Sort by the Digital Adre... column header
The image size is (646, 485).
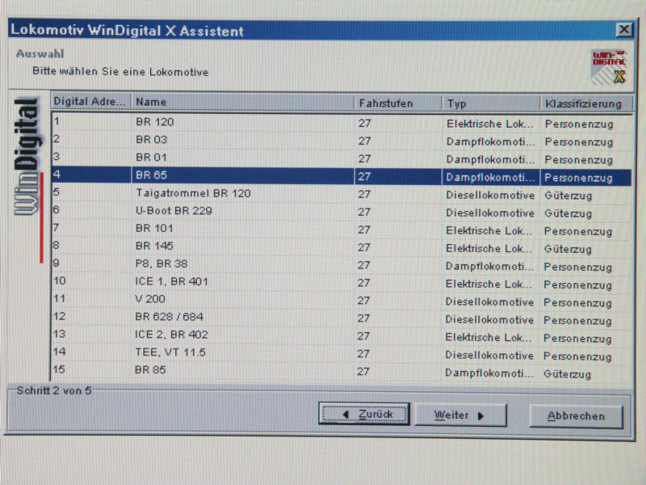point(91,102)
